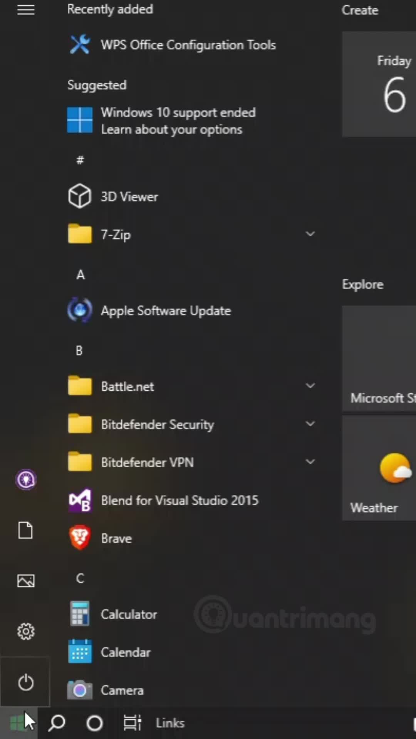416x739 pixels.
Task: Launch 3D Viewer cube icon
Action: tap(80, 196)
